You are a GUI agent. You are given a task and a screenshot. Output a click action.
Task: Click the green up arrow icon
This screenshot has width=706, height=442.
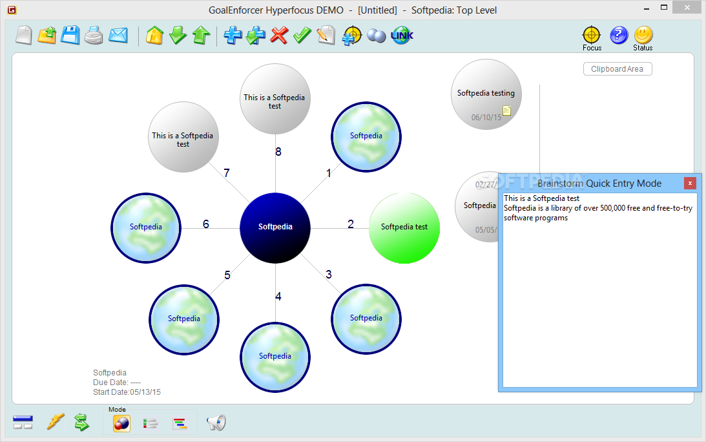coord(201,35)
